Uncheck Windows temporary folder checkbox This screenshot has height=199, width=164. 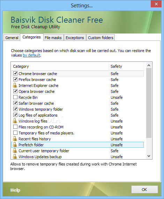click(x=15, y=109)
